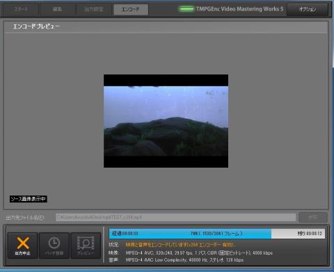Select the エンコード tab
The image size is (334, 272).
(x=131, y=9)
